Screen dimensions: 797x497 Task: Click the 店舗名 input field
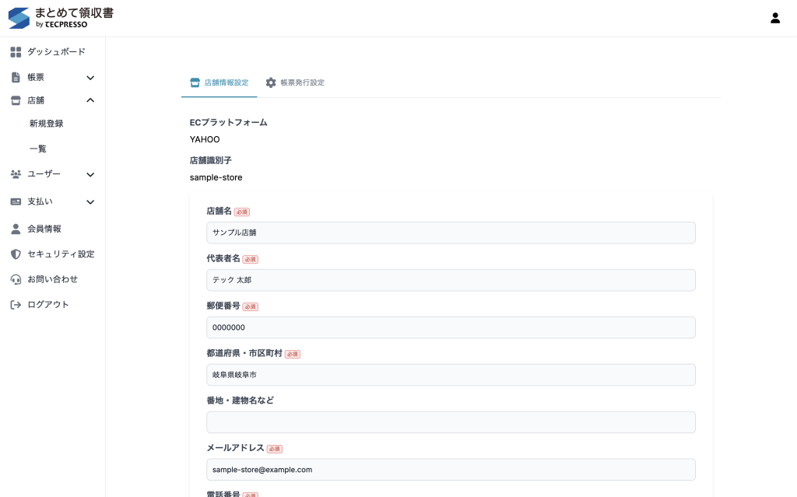[451, 233]
